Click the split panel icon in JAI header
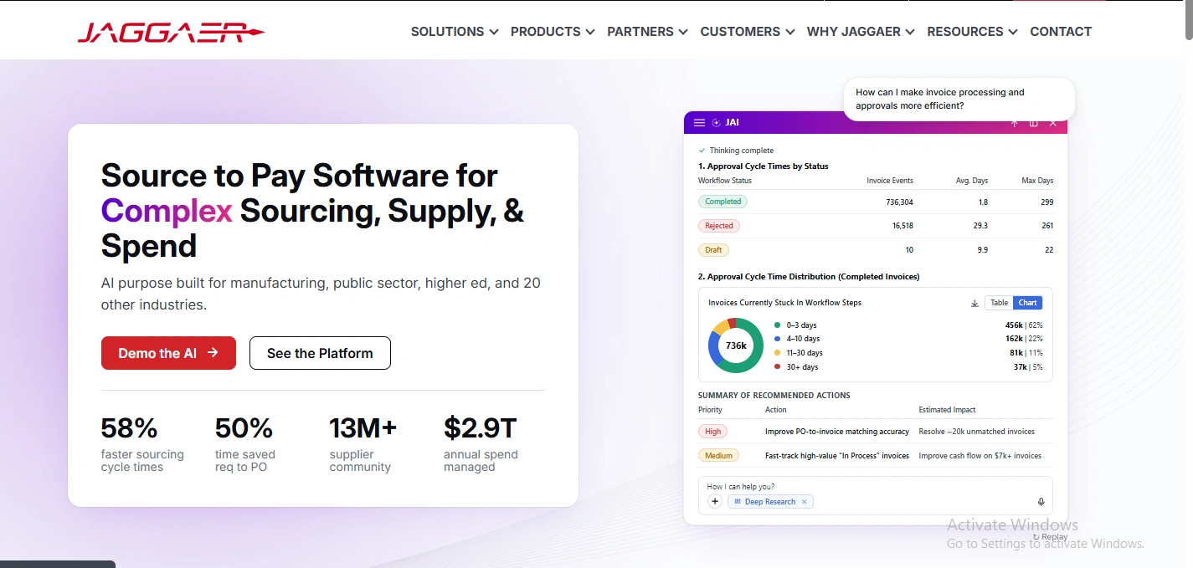This screenshot has height=568, width=1193. coord(1033,123)
